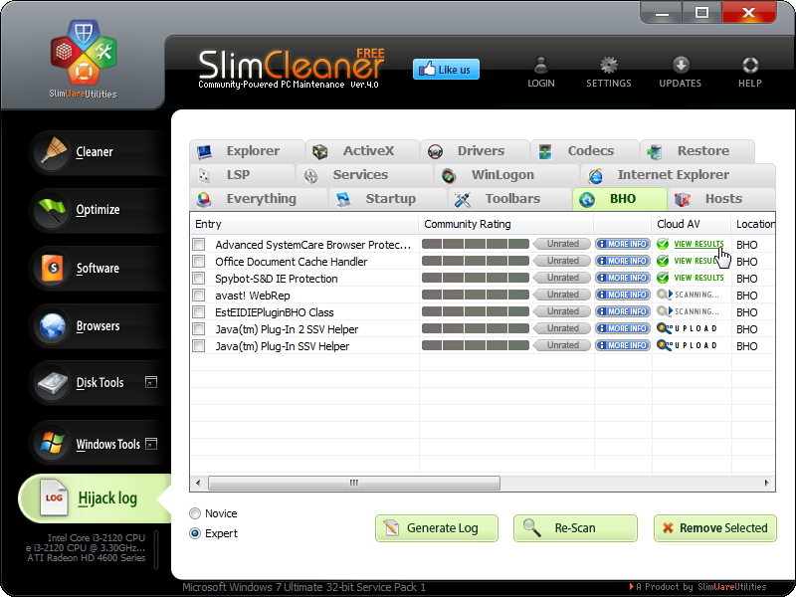Click the scroll right arrow of list
796x597 pixels.
tap(766, 483)
